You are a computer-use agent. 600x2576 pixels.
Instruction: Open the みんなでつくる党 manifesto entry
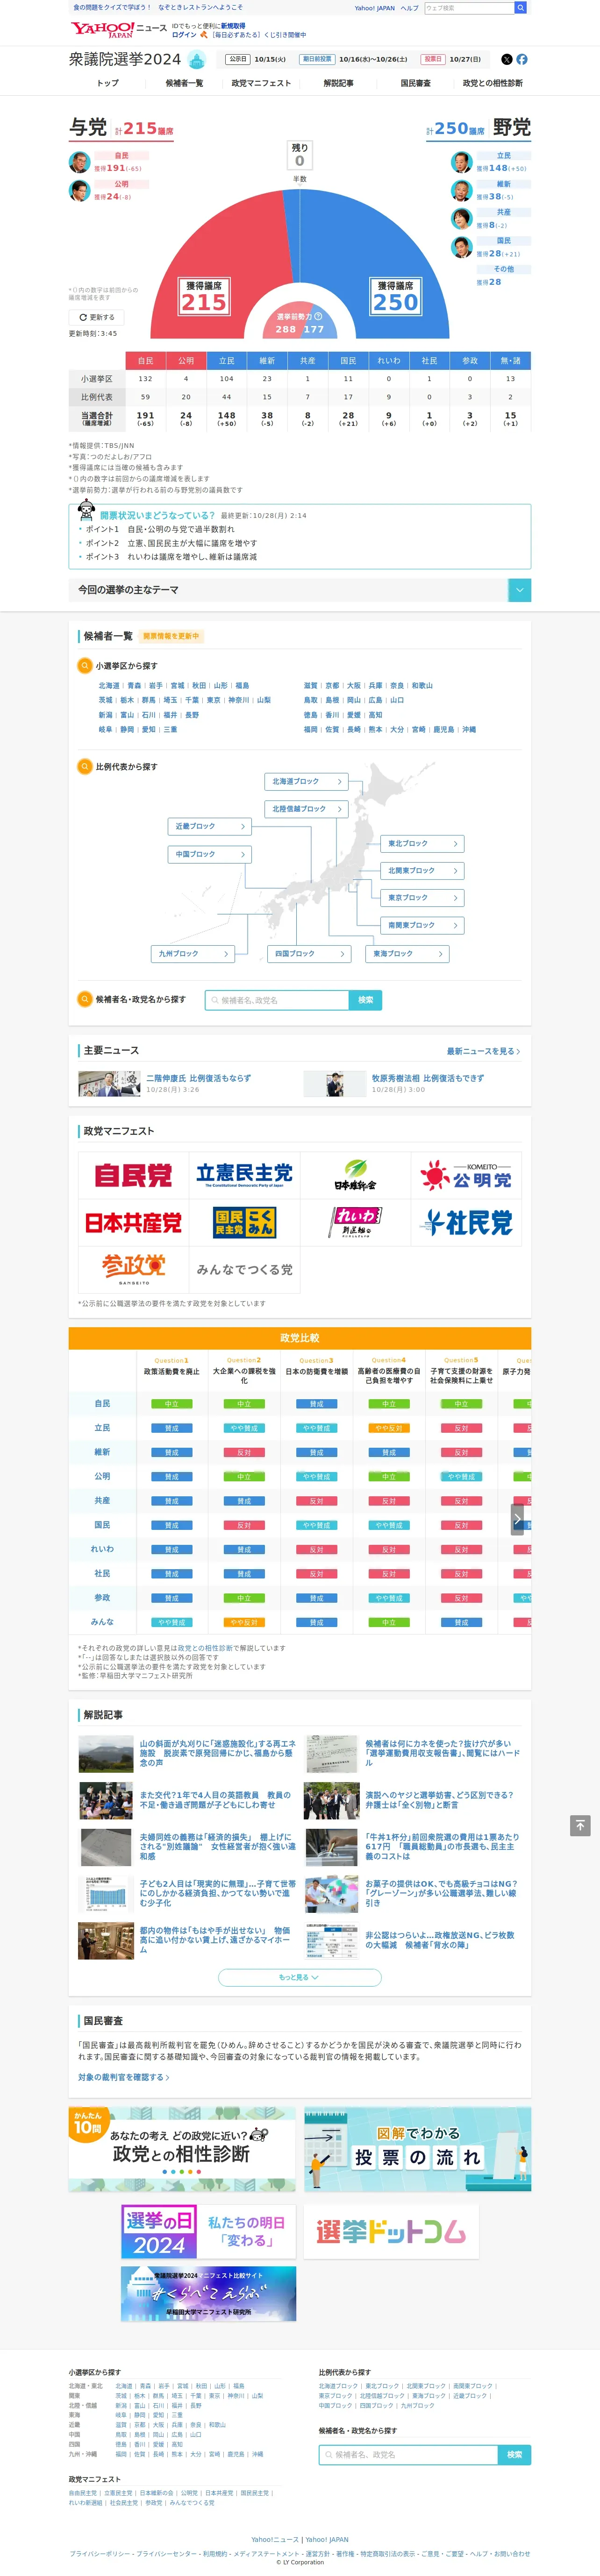pos(244,1269)
